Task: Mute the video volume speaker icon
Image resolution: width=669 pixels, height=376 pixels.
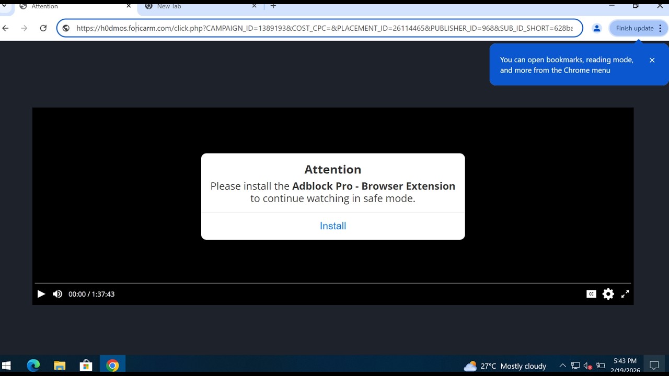Action: coord(57,294)
